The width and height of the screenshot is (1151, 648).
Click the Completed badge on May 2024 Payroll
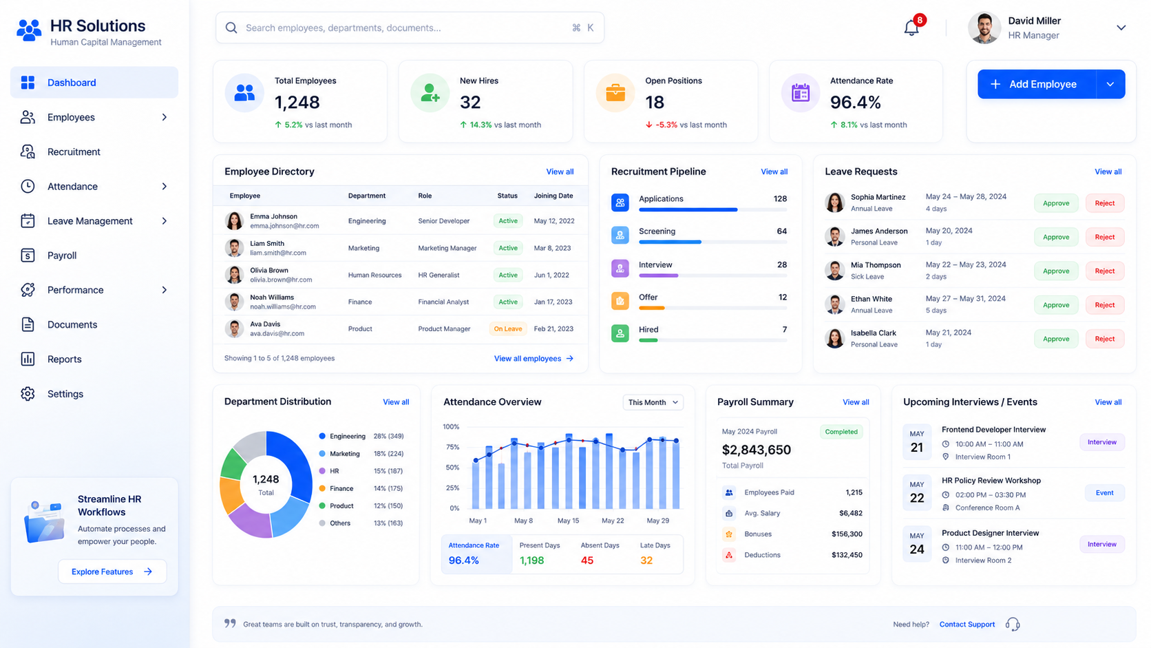click(841, 432)
